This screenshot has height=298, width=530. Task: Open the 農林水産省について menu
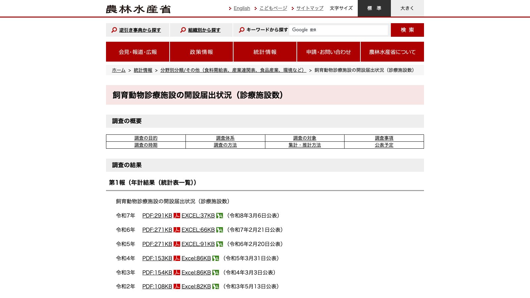392,52
